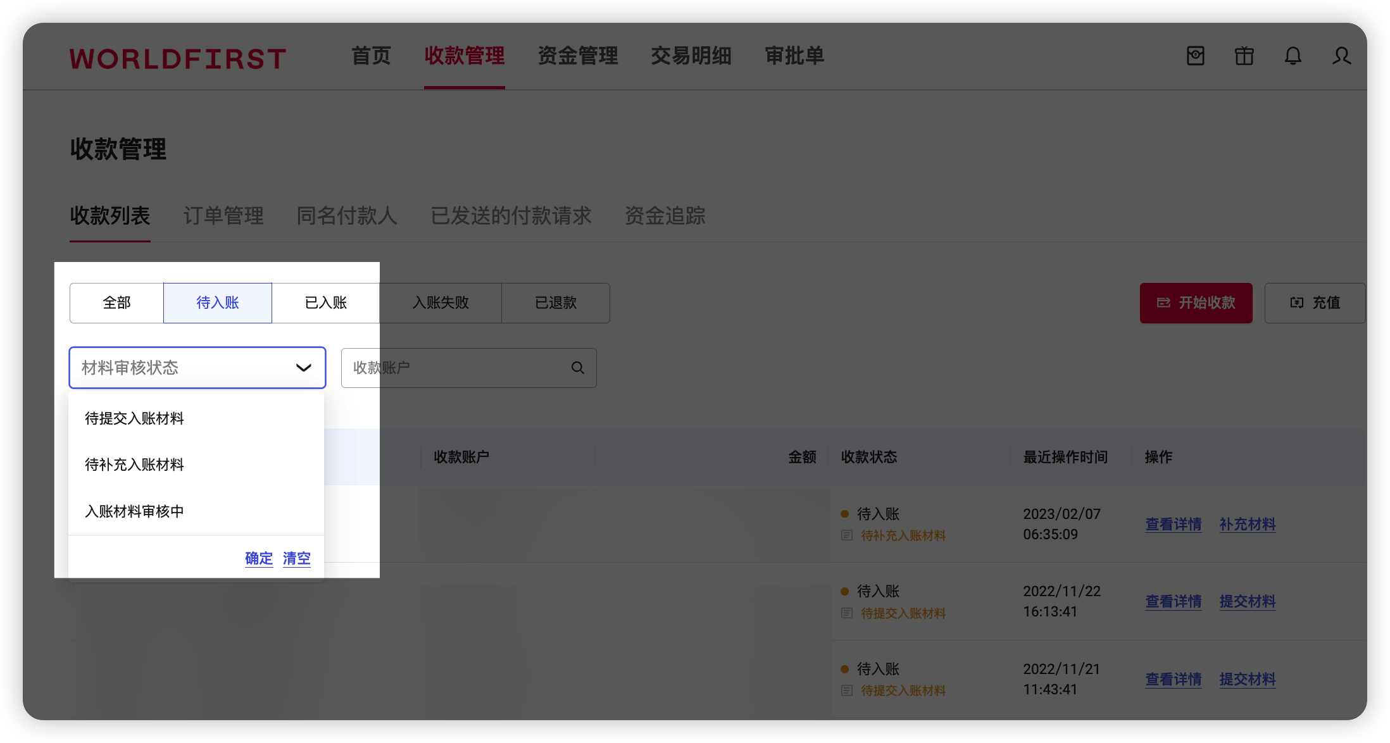Click 清空 to clear selection
The width and height of the screenshot is (1390, 743).
296,558
